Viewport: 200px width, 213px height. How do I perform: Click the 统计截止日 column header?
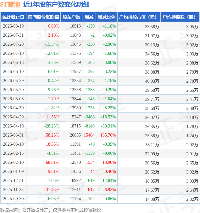point(13,17)
